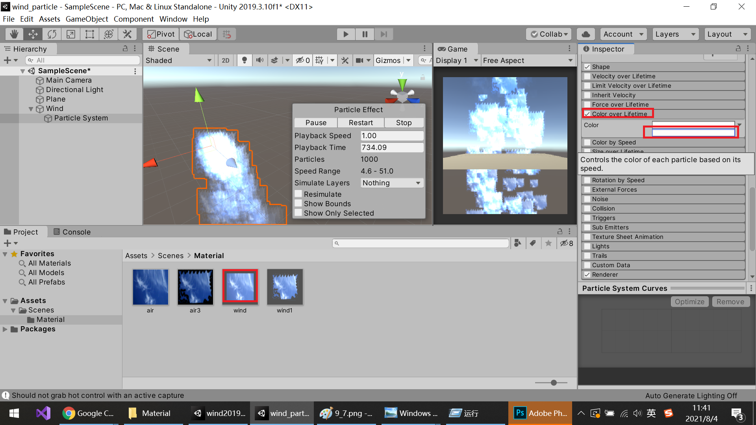Toggle scene lighting in the Scene view
Screen dimensions: 756x425
(x=245, y=60)
